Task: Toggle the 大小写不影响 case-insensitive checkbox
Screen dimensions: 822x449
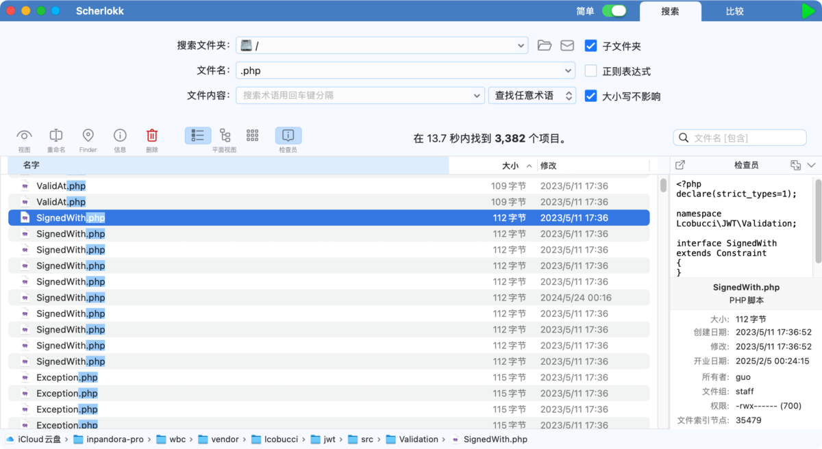Action: (590, 96)
